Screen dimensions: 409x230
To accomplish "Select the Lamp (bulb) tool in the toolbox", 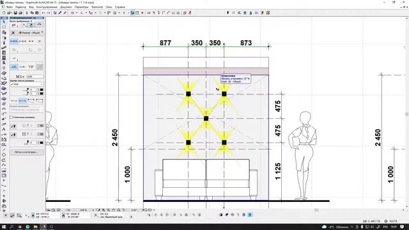I will point(4,68).
